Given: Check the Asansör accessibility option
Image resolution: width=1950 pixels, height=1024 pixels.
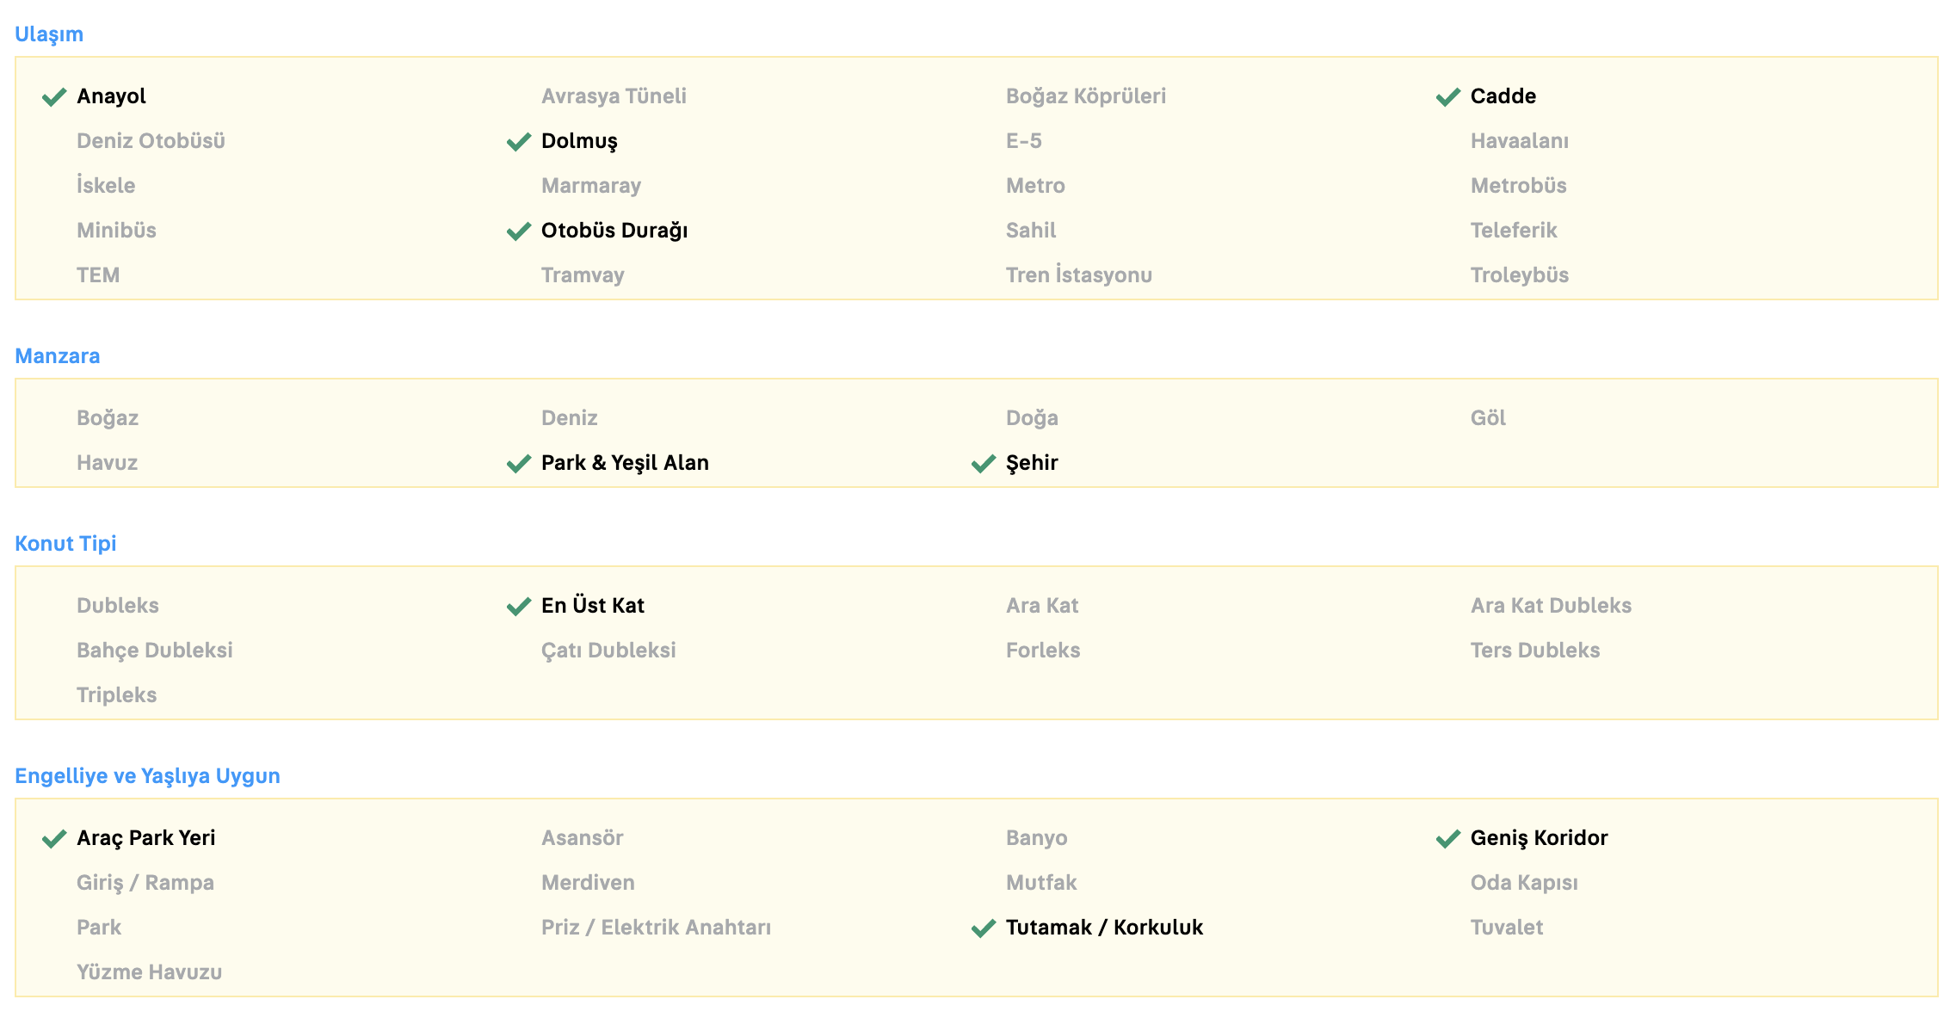Looking at the screenshot, I should pos(582,838).
